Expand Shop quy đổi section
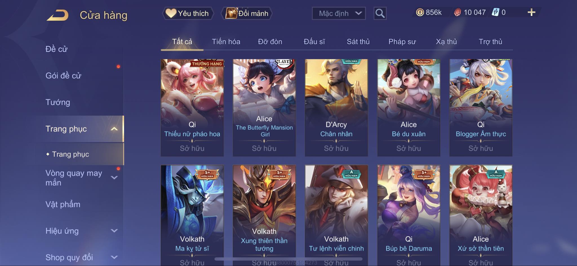577x266 pixels. [x=114, y=257]
